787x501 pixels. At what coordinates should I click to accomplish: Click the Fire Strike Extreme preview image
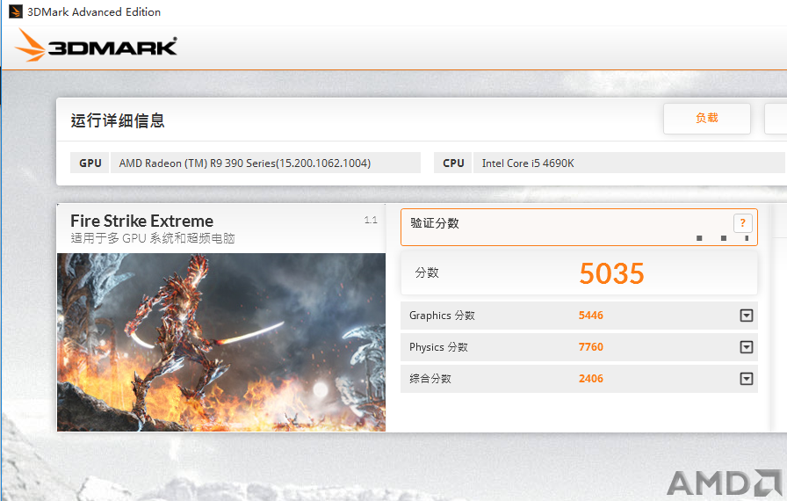pyautogui.click(x=221, y=343)
